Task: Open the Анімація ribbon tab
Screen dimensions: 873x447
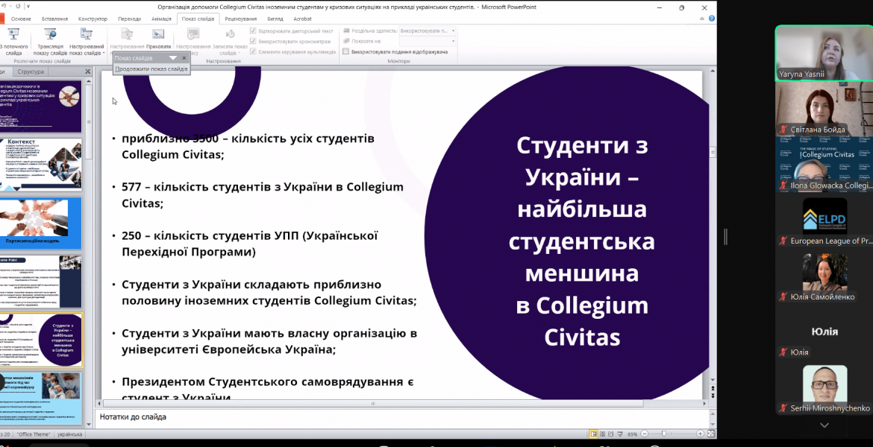Action: [x=161, y=19]
